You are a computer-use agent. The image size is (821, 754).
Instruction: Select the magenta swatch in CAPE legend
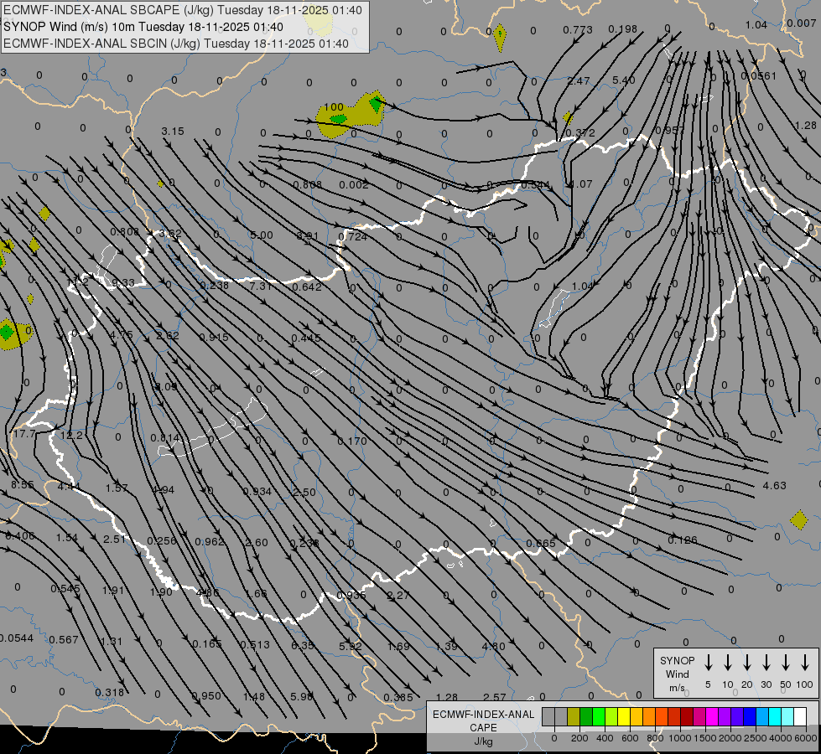[712, 717]
